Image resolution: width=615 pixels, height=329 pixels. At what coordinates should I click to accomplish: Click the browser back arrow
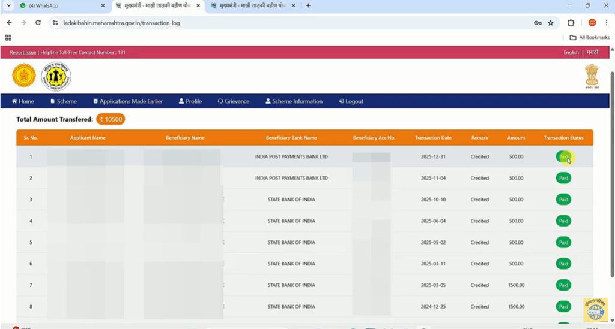pyautogui.click(x=9, y=23)
